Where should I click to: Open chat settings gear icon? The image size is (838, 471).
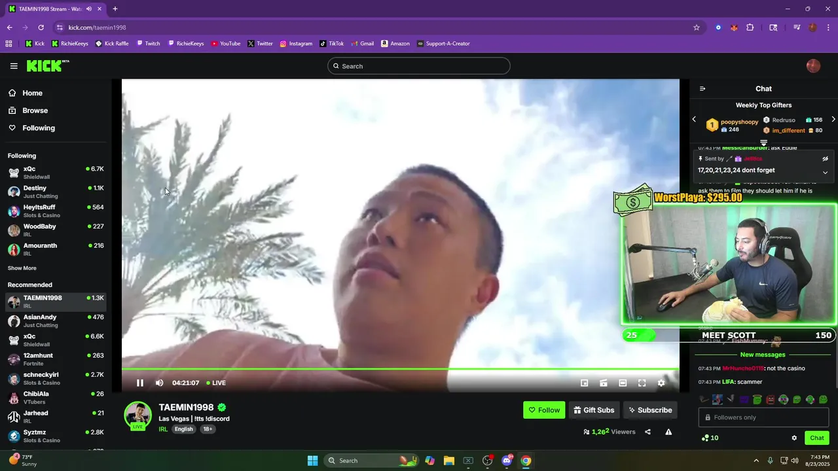click(x=794, y=438)
